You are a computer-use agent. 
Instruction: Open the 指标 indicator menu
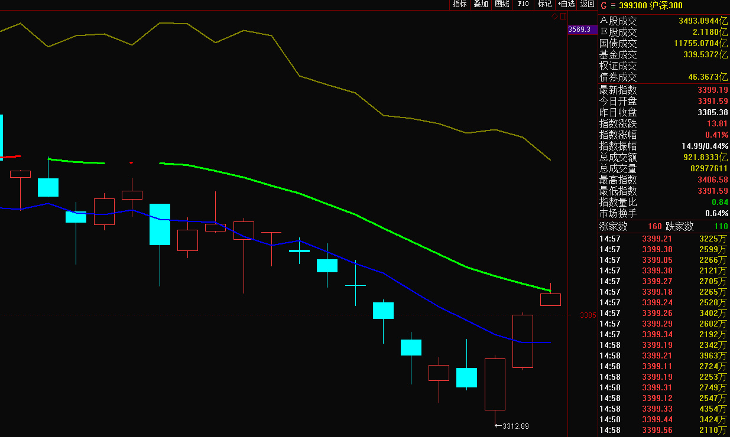coord(459,4)
